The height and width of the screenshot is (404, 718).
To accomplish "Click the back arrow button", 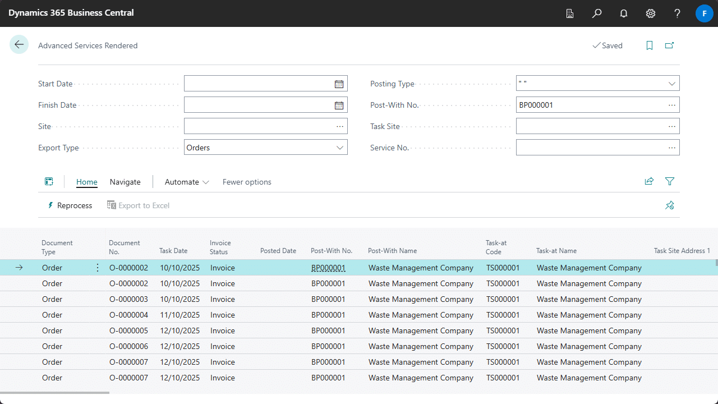I will (19, 45).
